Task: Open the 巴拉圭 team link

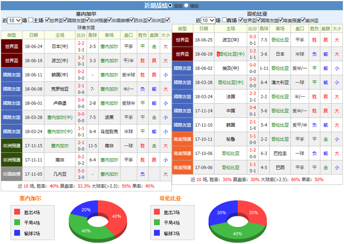Action: click(x=280, y=154)
